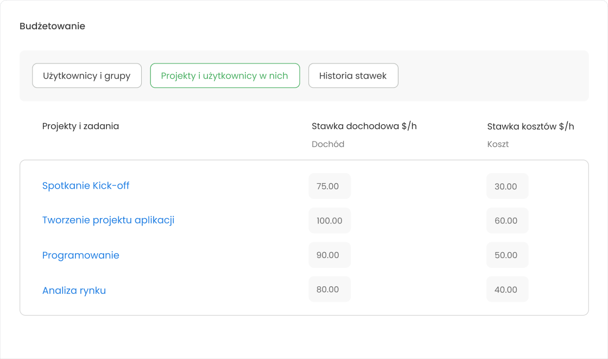Go to the Analiza rynku link
The width and height of the screenshot is (608, 359).
[74, 291]
